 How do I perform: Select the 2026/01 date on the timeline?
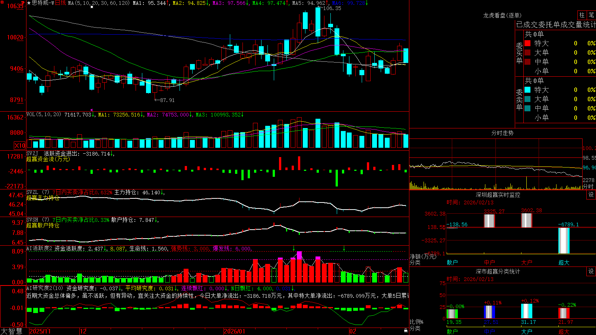(235, 331)
